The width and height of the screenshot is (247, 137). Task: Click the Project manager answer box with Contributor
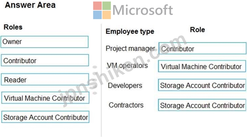(202, 48)
